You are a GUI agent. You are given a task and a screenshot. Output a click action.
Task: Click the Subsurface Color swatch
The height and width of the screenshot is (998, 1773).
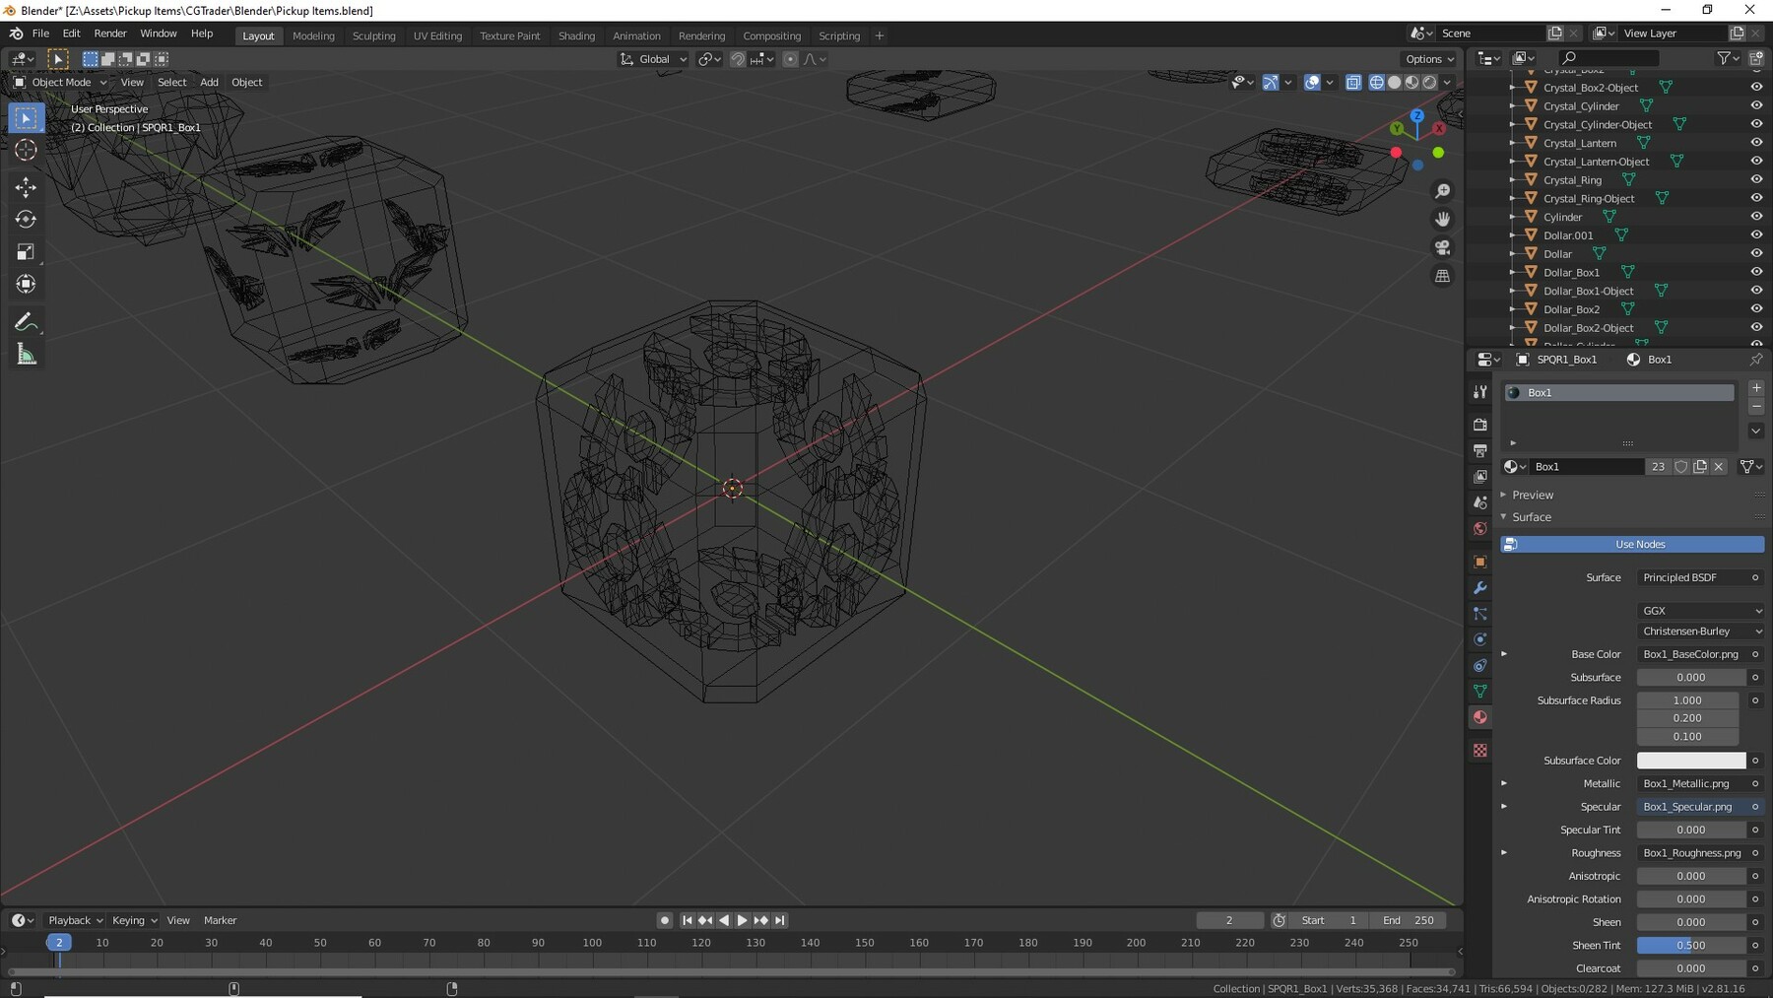1690,761
